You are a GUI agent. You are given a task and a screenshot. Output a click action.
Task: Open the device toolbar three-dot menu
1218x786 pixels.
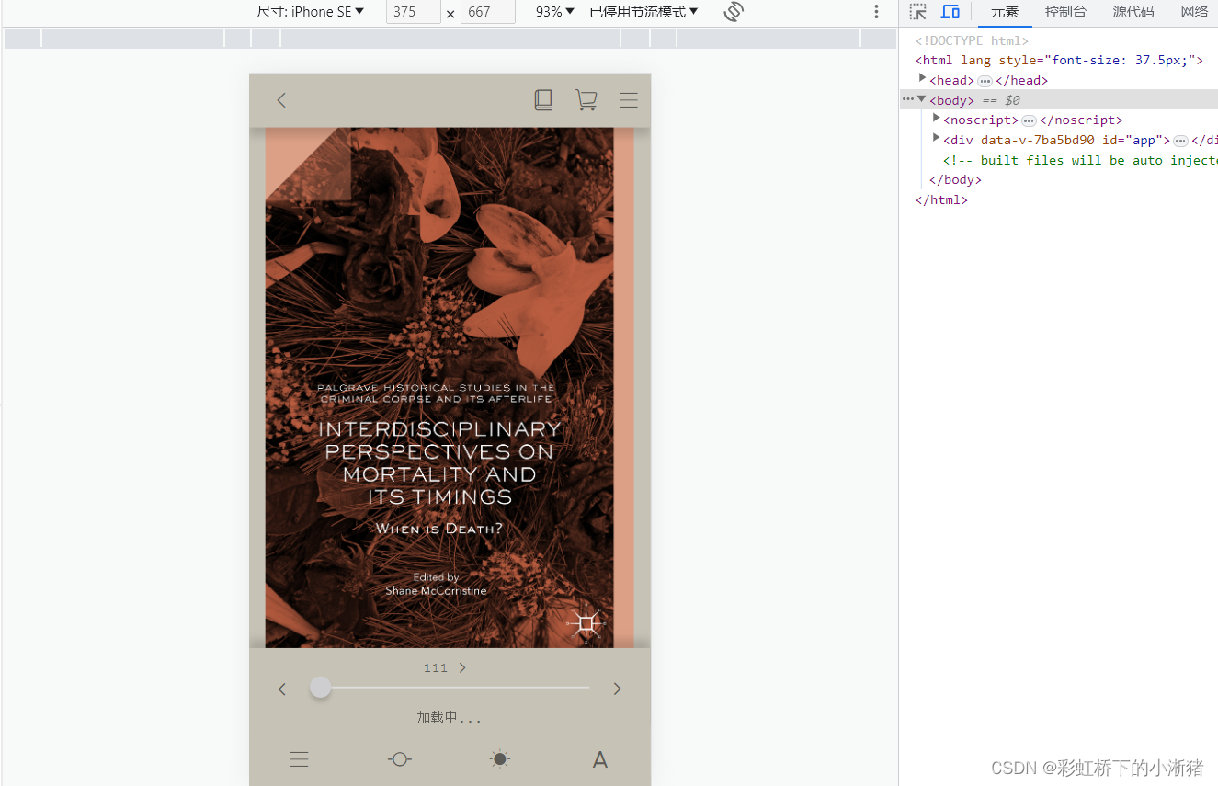pos(876,12)
